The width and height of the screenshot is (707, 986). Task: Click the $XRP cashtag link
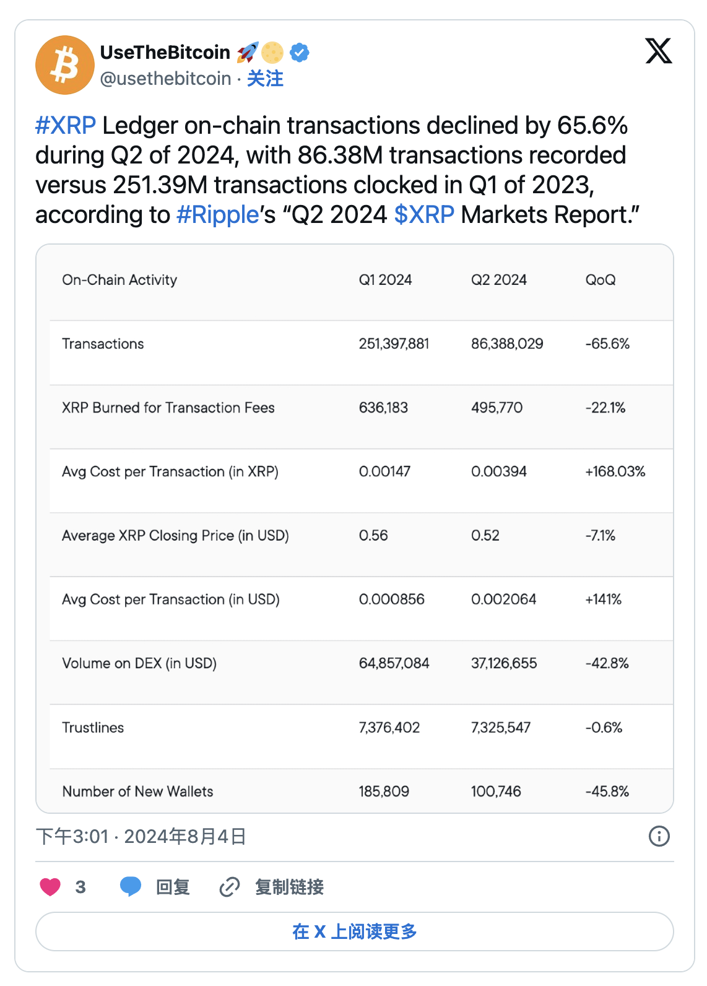point(424,215)
